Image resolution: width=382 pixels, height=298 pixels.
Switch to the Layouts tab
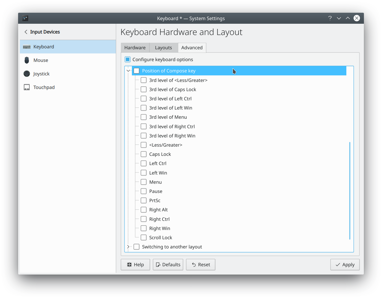163,47
